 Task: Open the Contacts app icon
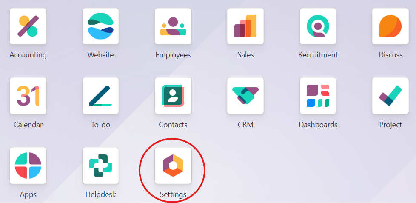point(173,96)
